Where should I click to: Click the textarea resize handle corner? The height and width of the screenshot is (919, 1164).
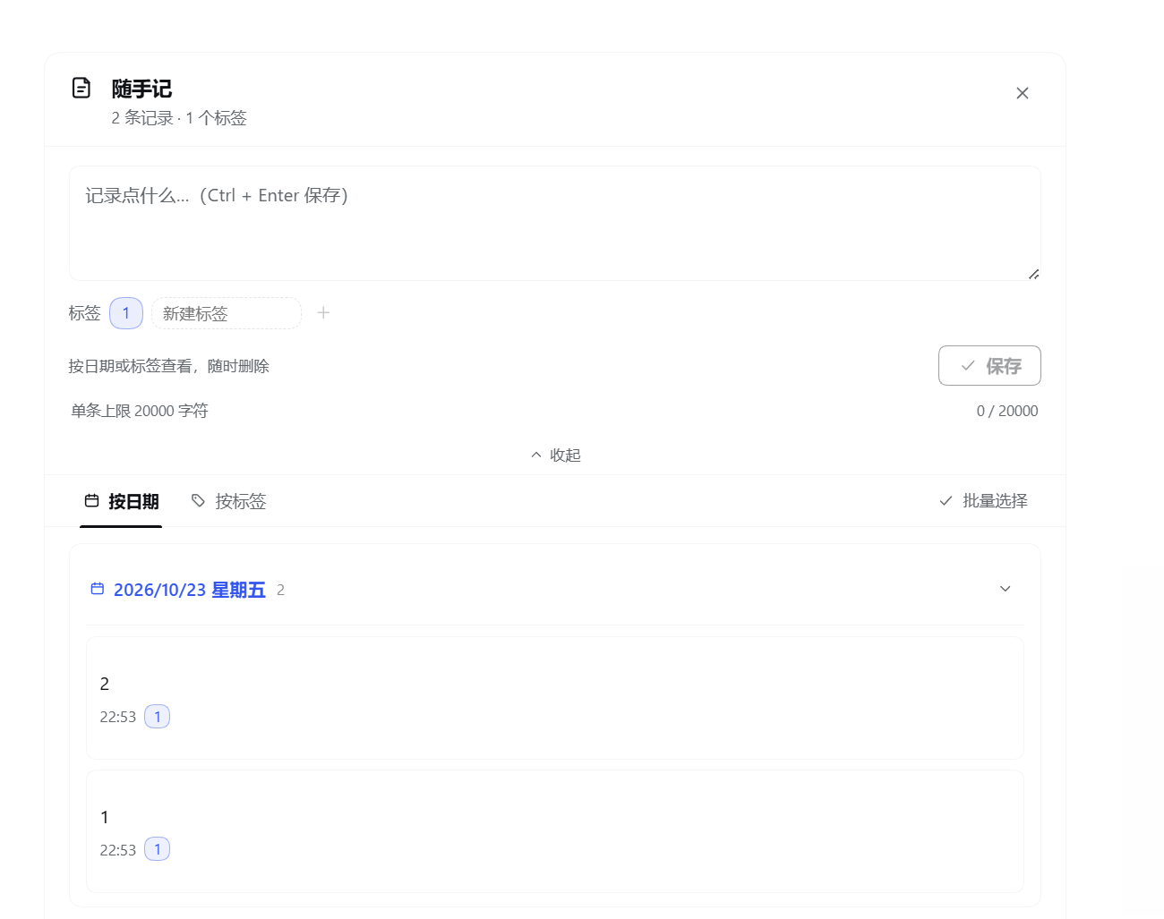(x=1033, y=274)
